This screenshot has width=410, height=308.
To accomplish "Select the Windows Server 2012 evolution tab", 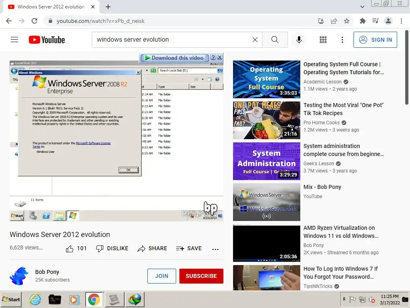I will 51,7.
